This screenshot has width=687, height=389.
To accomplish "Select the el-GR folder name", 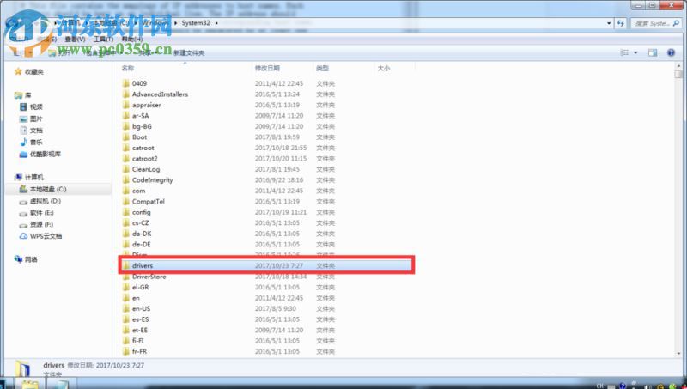I will click(x=140, y=288).
